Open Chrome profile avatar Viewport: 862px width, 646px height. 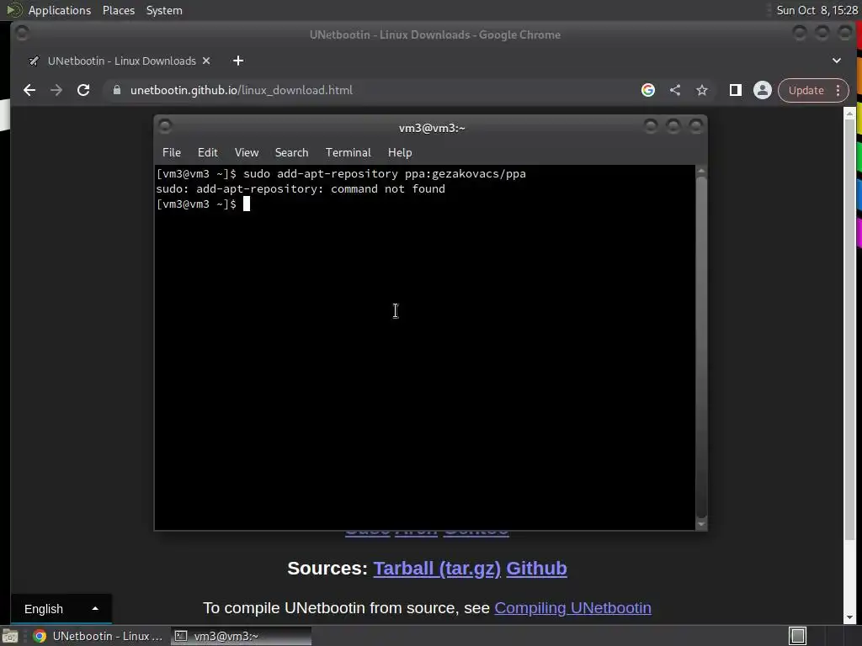click(763, 90)
